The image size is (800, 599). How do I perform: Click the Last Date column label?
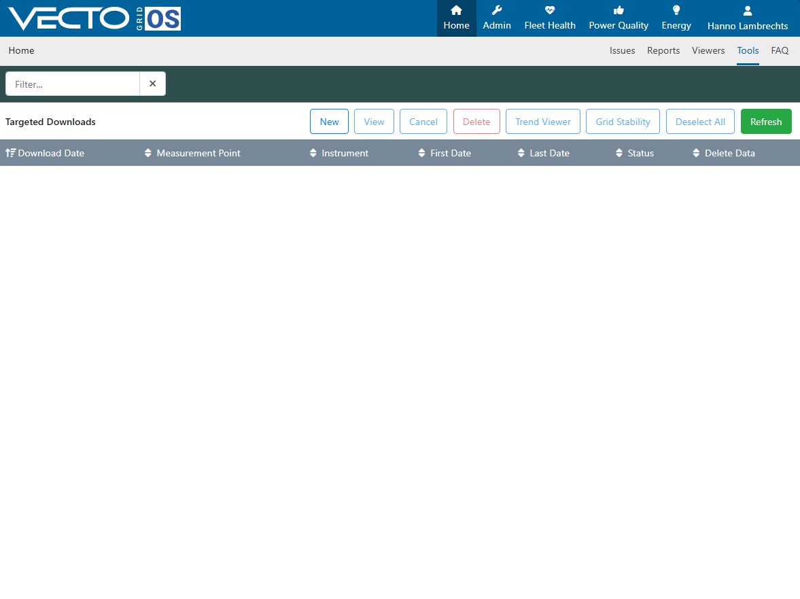[549, 153]
